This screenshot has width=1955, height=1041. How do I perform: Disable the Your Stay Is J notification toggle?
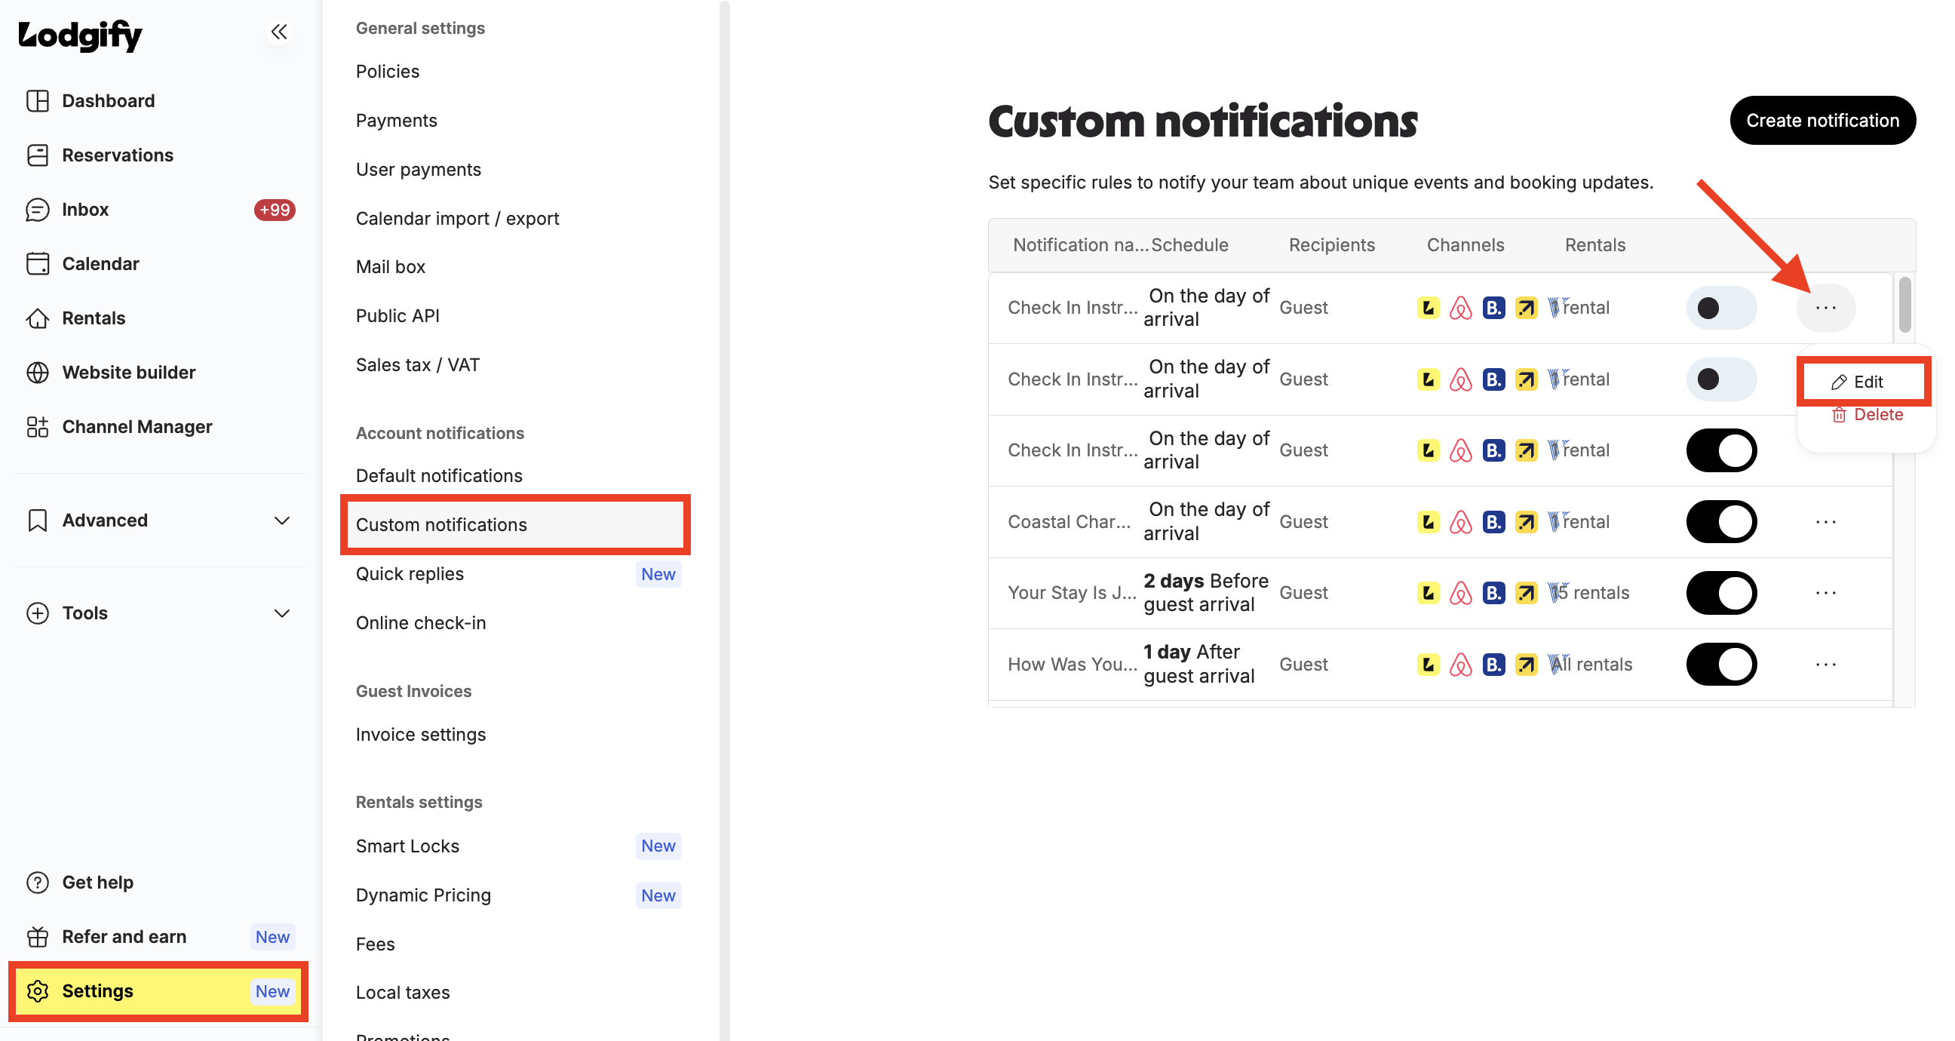tap(1721, 593)
